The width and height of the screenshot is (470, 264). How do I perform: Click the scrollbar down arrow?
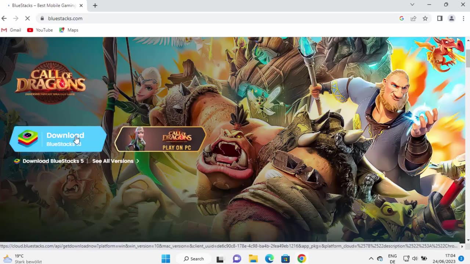pyautogui.click(x=467, y=241)
